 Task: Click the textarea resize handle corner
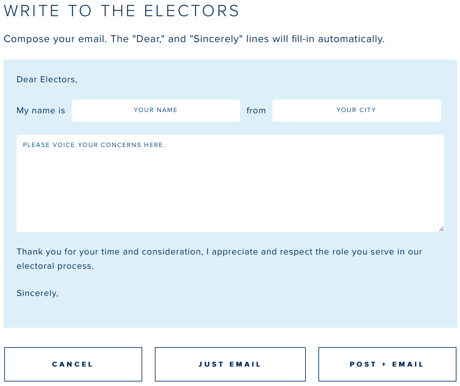point(441,229)
